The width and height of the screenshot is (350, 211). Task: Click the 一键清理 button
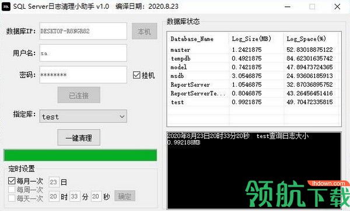tap(79, 138)
